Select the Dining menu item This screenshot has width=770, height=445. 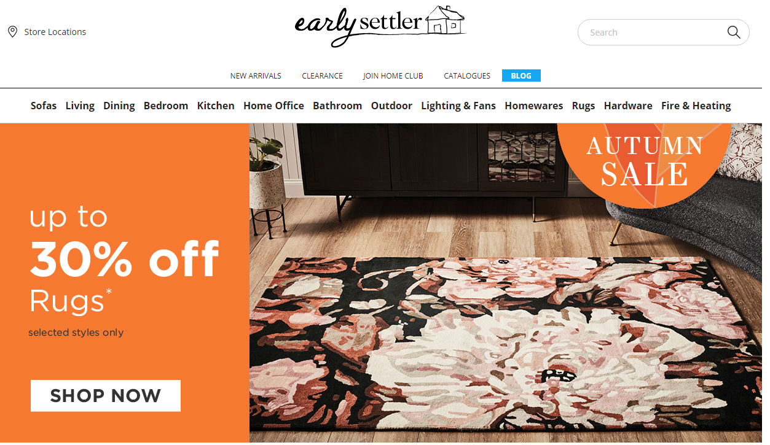tap(119, 106)
